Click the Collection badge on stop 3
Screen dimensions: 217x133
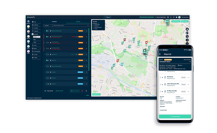[81, 43]
